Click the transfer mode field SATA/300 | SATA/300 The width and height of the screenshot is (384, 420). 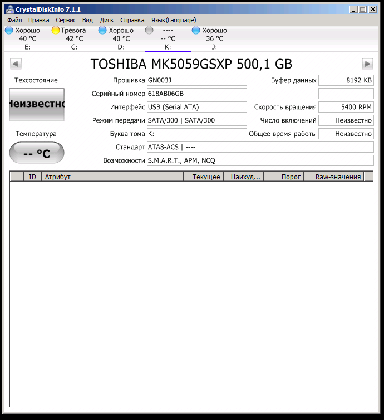[196, 120]
